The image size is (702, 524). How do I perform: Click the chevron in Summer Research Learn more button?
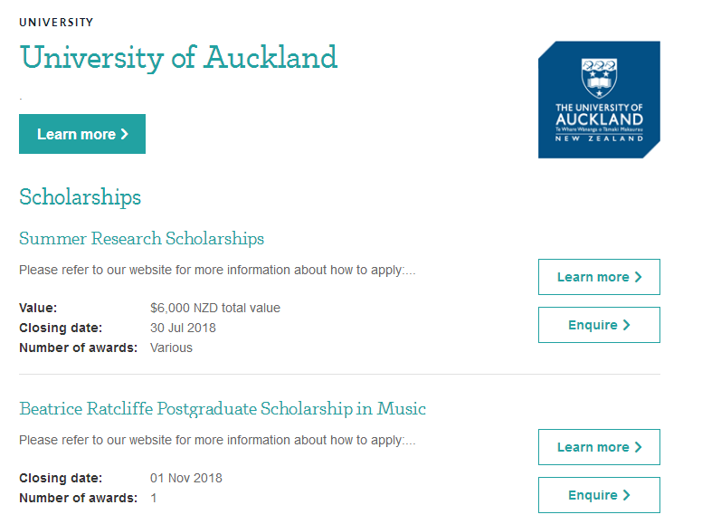coord(639,277)
